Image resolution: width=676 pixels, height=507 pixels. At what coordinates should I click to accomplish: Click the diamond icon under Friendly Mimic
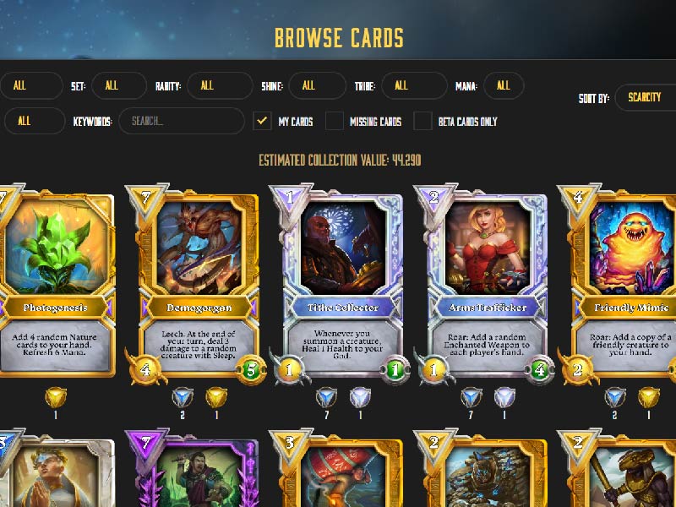click(615, 397)
